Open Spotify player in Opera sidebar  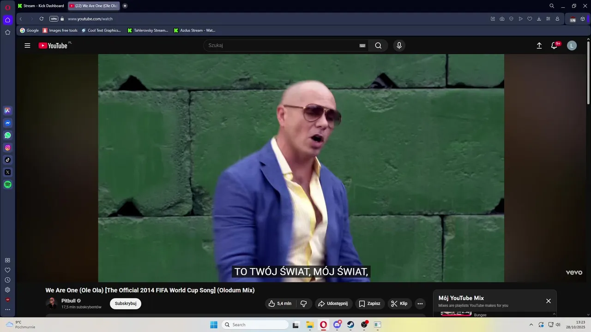coord(7,184)
